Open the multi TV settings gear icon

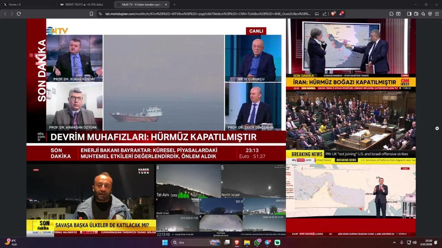coord(437,128)
